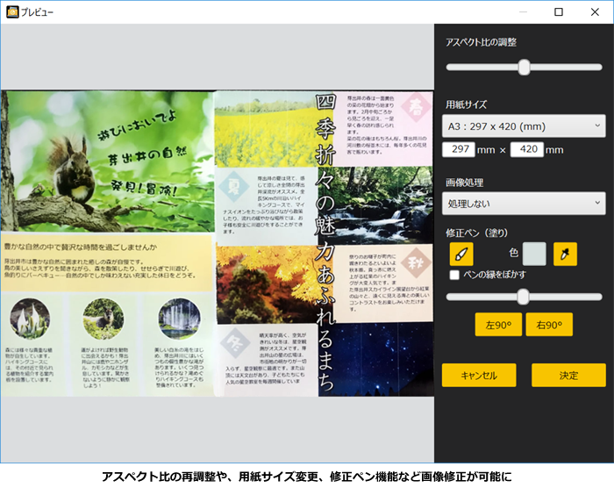Screen dimensions: 614x488
Task: Click the アスペクト比の調整 slider handle
Action: pos(524,67)
